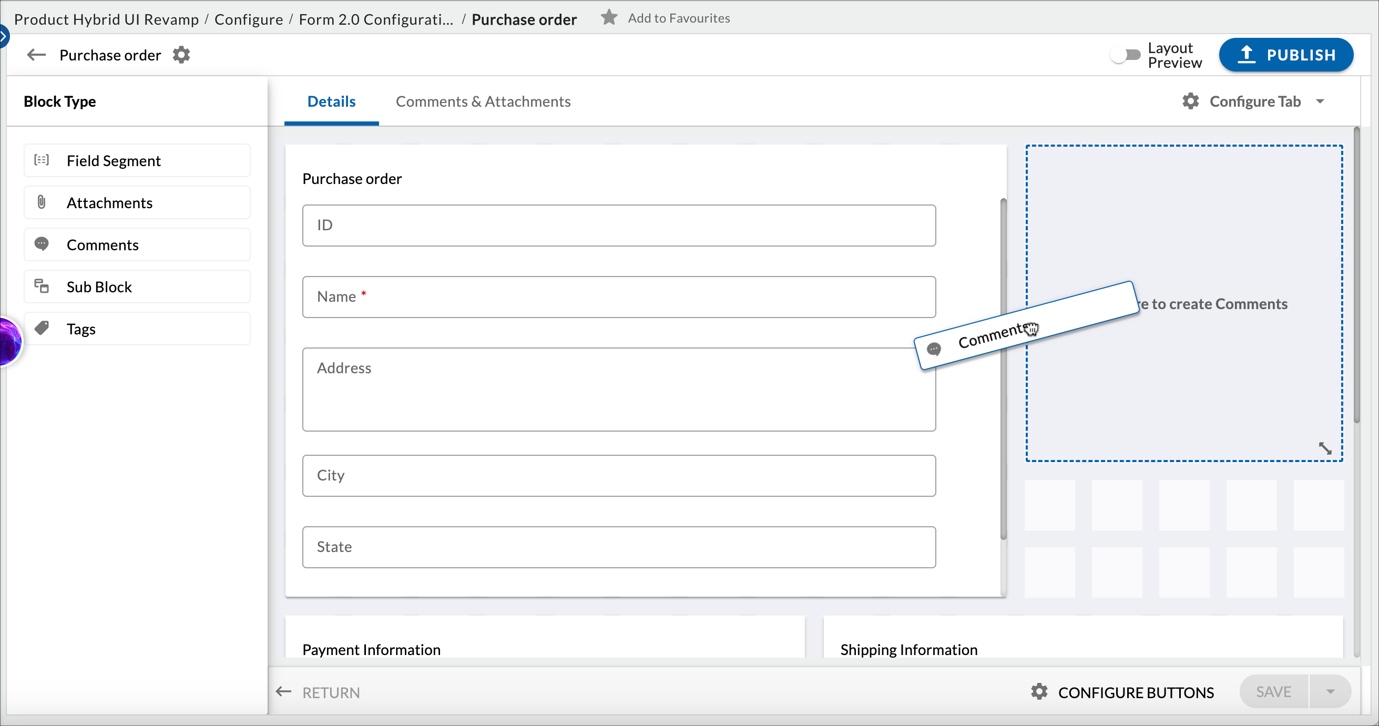The image size is (1379, 726).
Task: Select the Field Segment block icon
Action: click(41, 160)
